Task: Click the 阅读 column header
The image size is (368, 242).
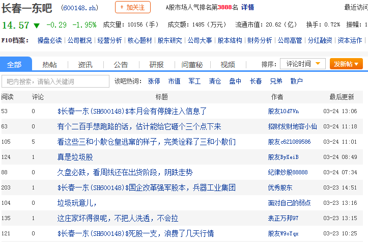Action: 7,97
